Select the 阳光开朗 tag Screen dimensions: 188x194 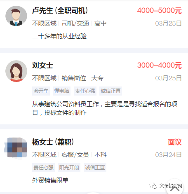69,168
